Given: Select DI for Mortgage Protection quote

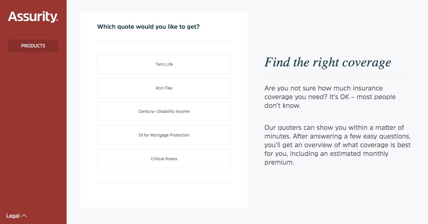Looking at the screenshot, I should coord(164,135).
